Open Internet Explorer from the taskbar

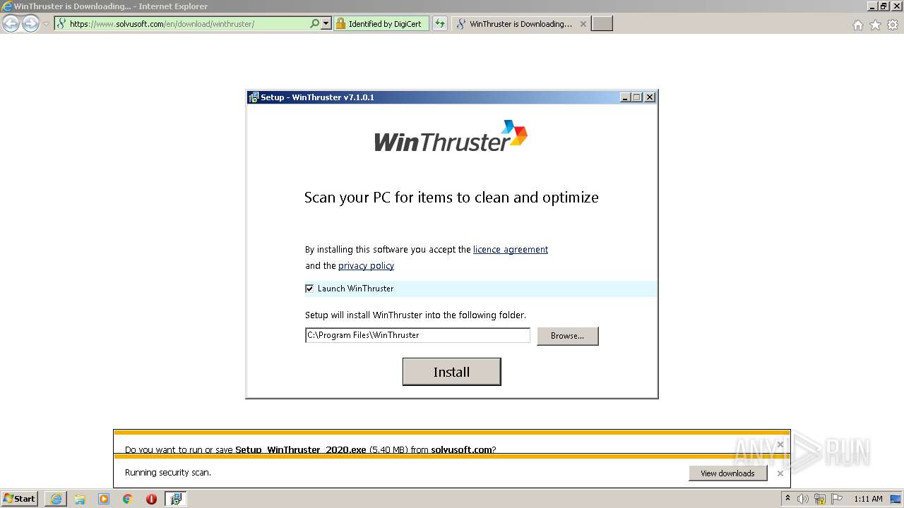[x=56, y=499]
